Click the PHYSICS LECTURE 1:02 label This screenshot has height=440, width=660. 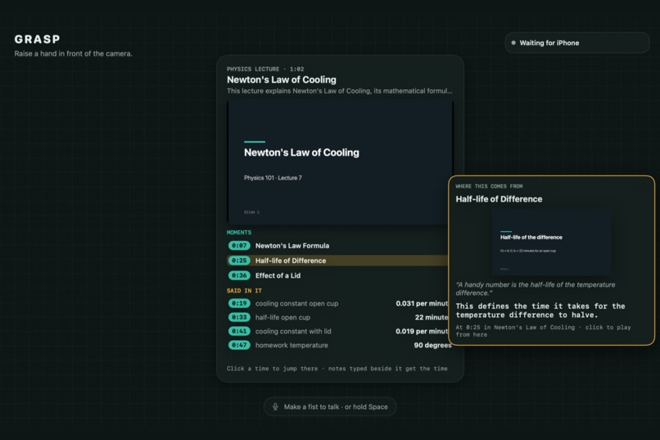[x=265, y=69]
